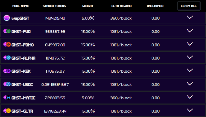This screenshot has height=117, width=206.
Task: Select the GHST-FUD pool name
Action: click(x=21, y=31)
